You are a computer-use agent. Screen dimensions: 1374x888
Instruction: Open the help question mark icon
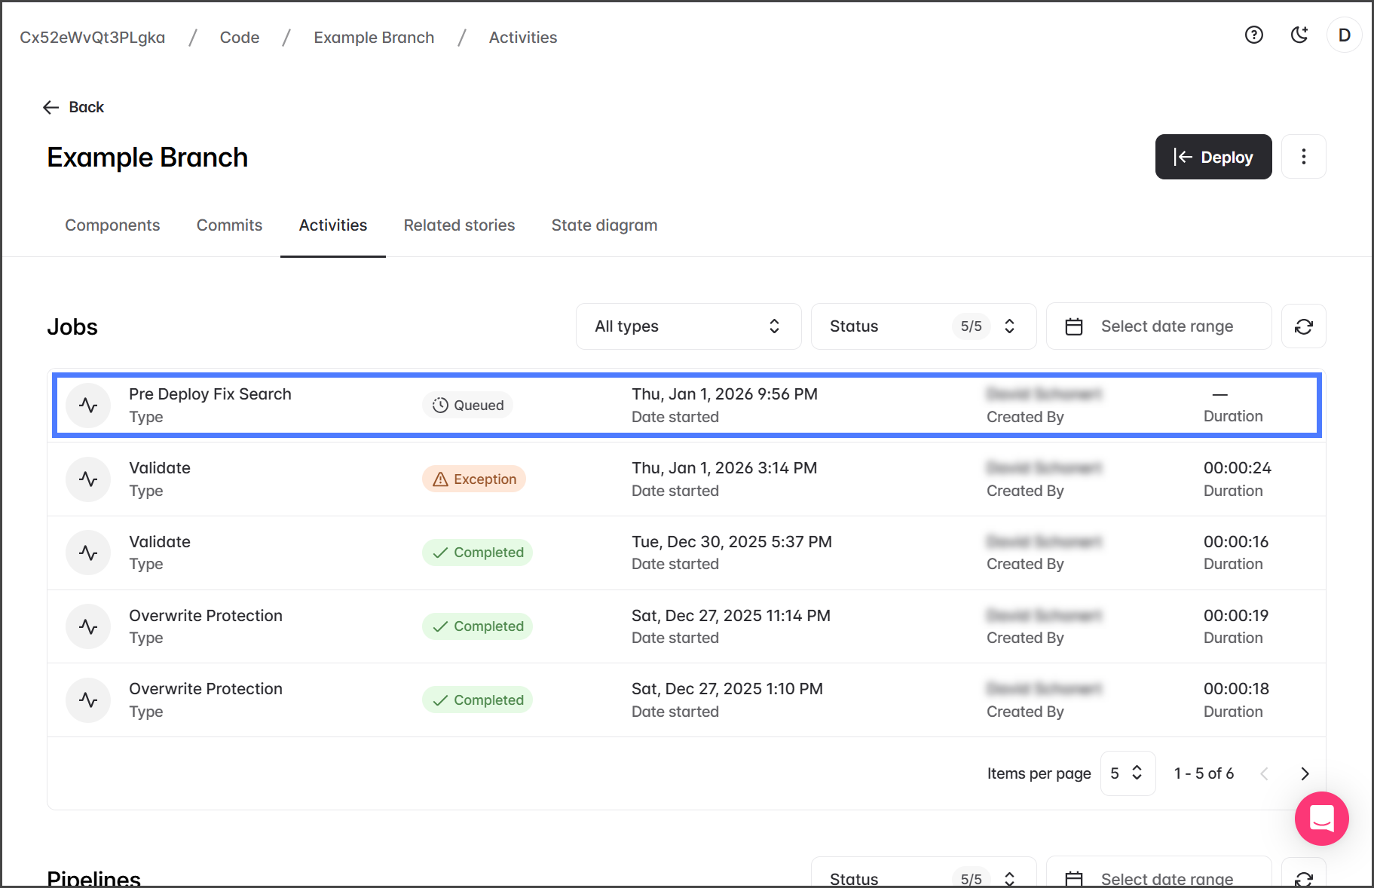point(1253,35)
